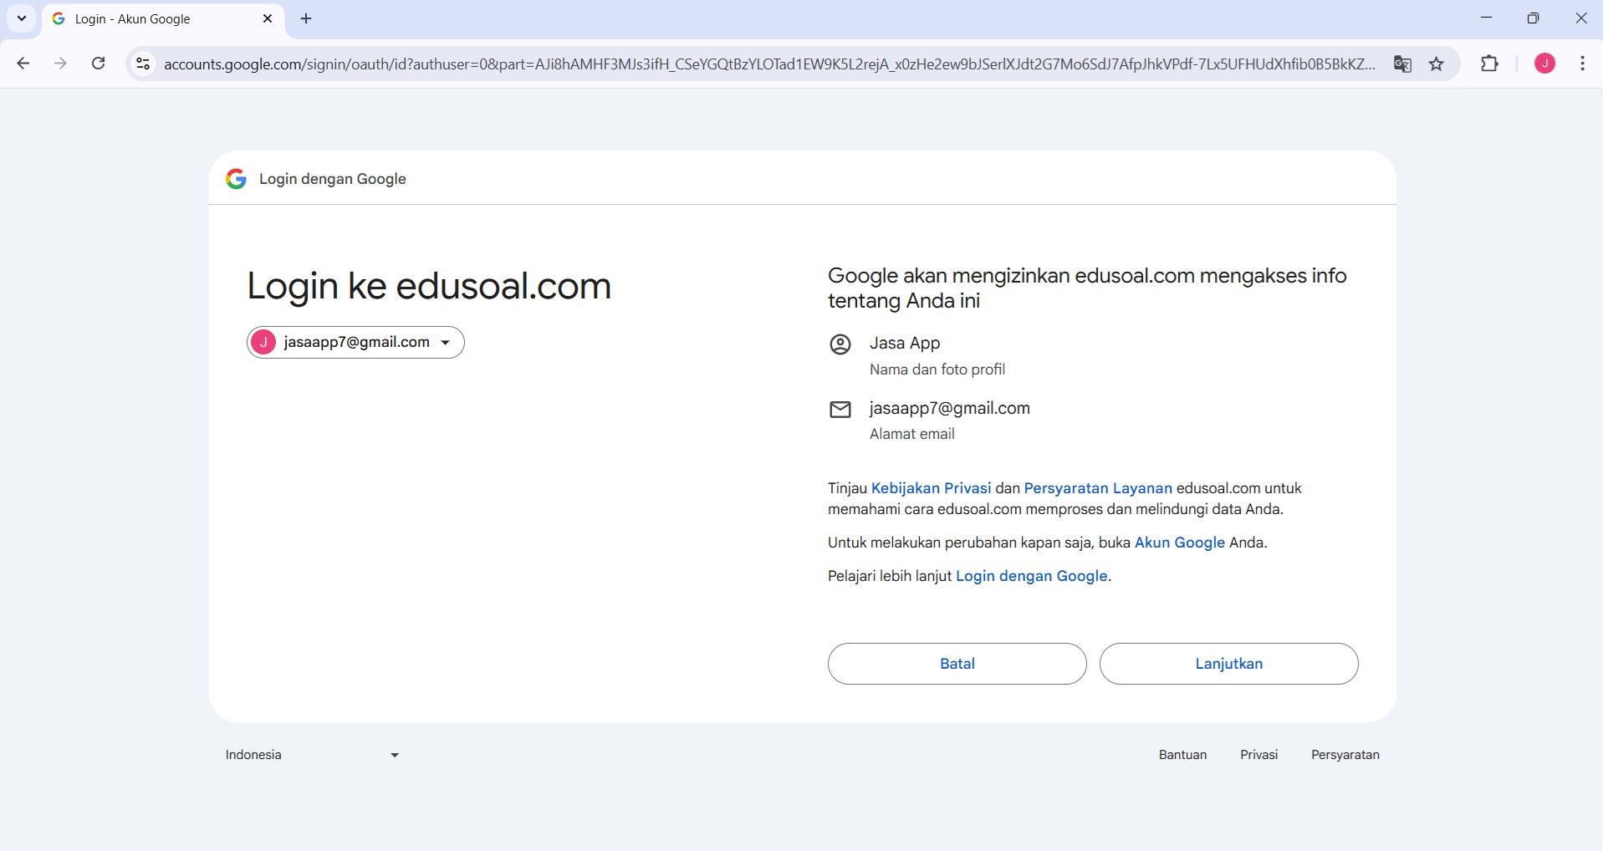
Task: Bookmark this page via the star icon
Action: pos(1436,64)
